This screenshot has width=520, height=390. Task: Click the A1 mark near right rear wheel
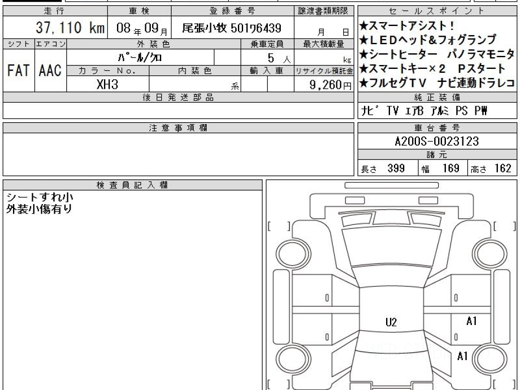463,356
